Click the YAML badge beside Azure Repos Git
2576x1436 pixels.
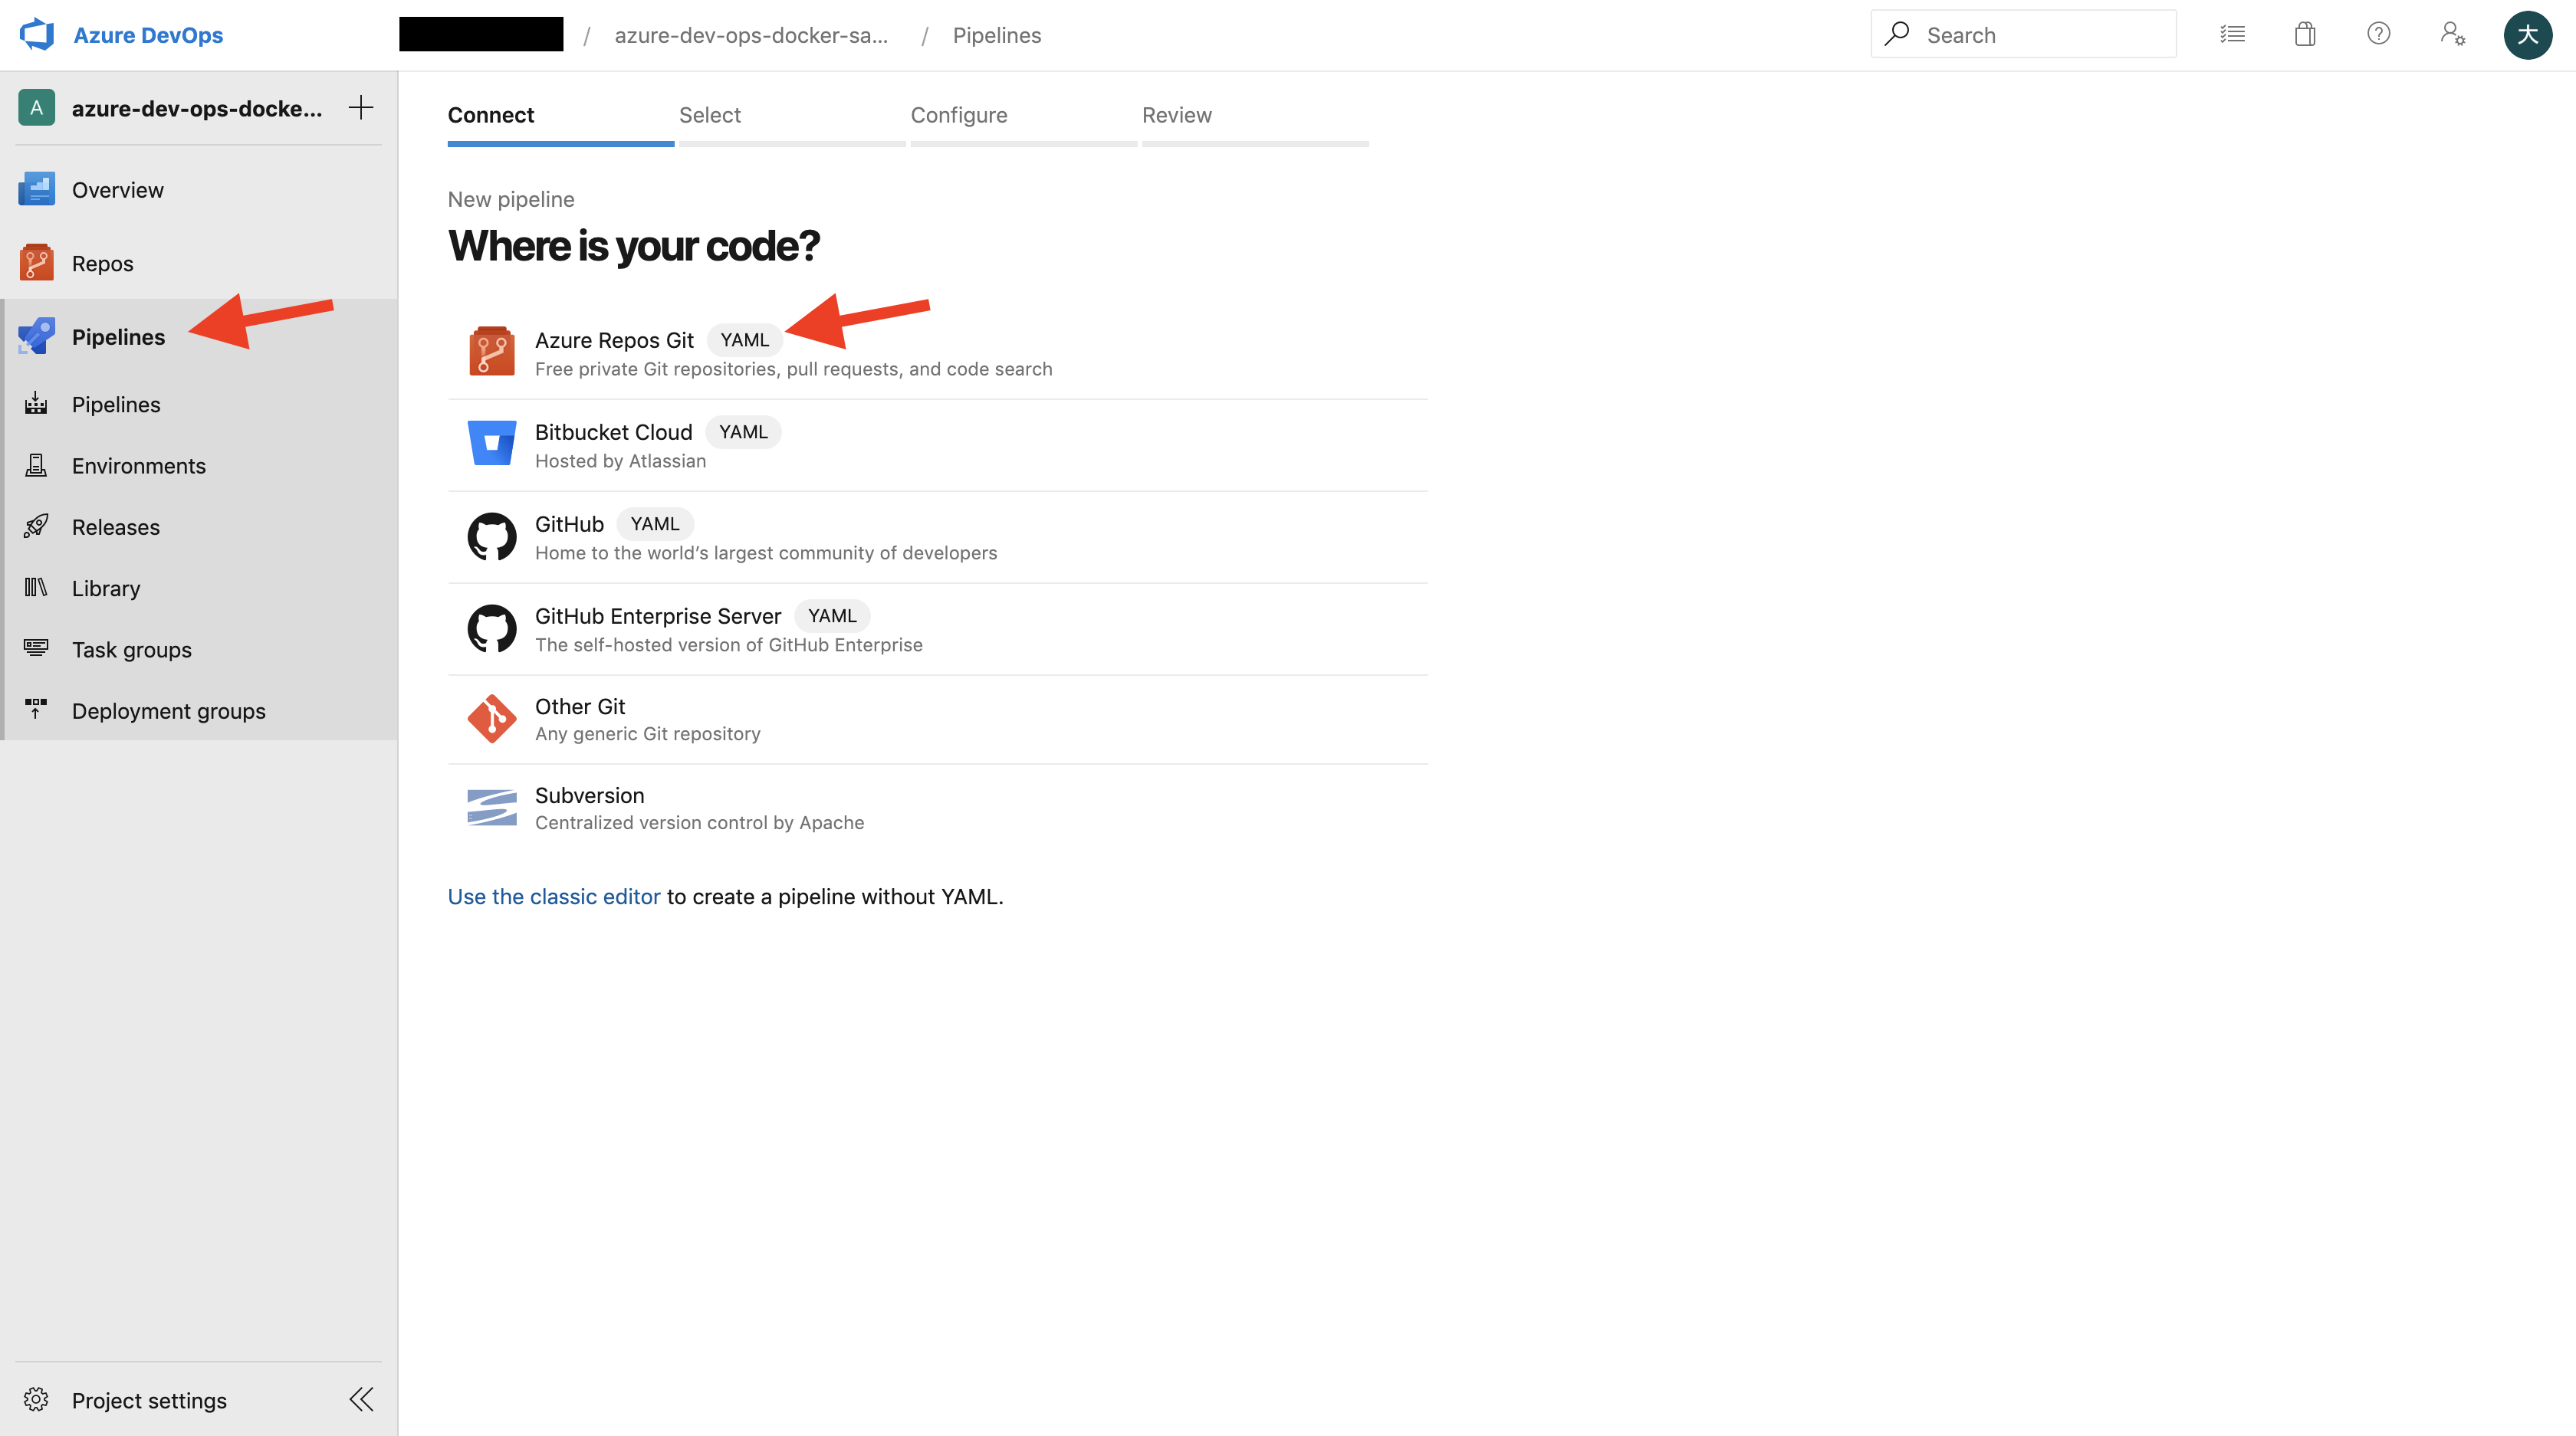coord(745,339)
